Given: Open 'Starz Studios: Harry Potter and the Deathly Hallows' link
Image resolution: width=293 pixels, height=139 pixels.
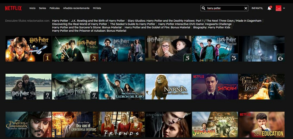Looking at the screenshot, I should pyautogui.click(x=194, y=21).
